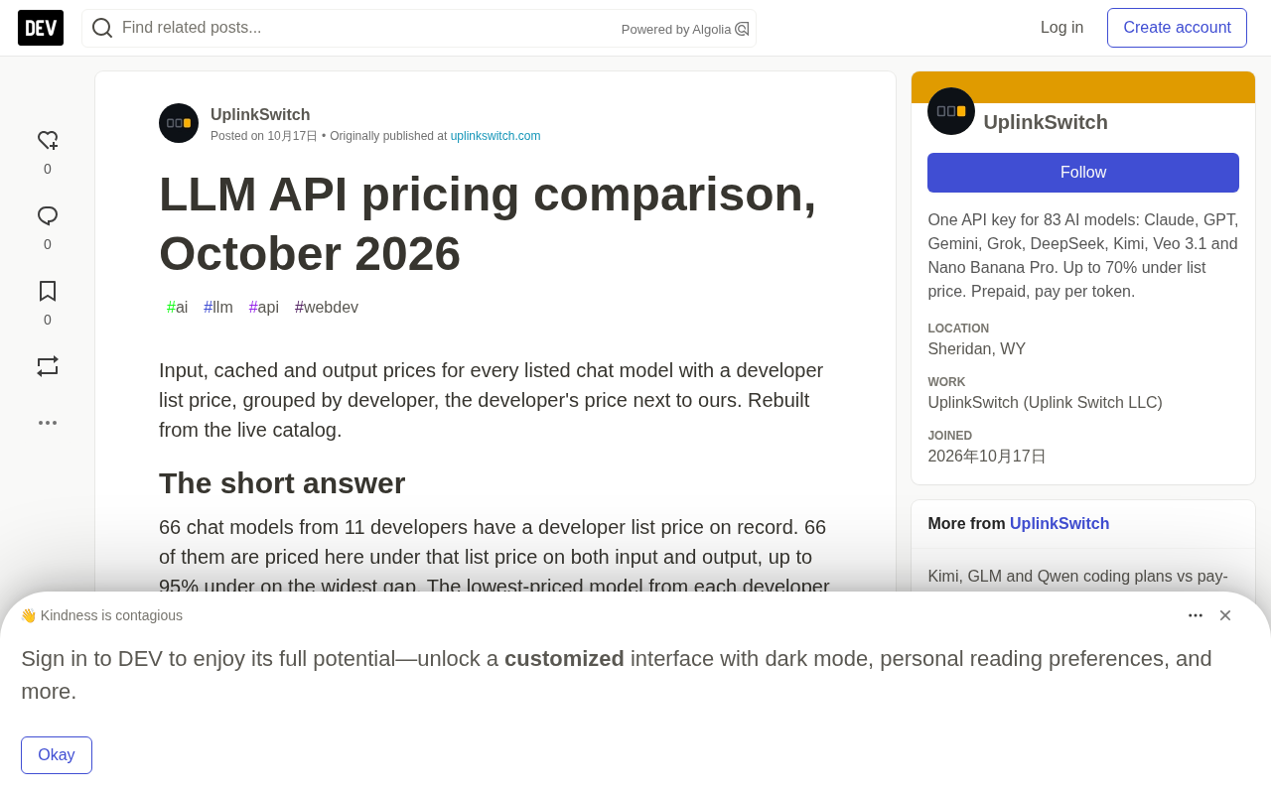
Task: Dismiss the Kindness is contagious banner
Action: pos(1225,615)
